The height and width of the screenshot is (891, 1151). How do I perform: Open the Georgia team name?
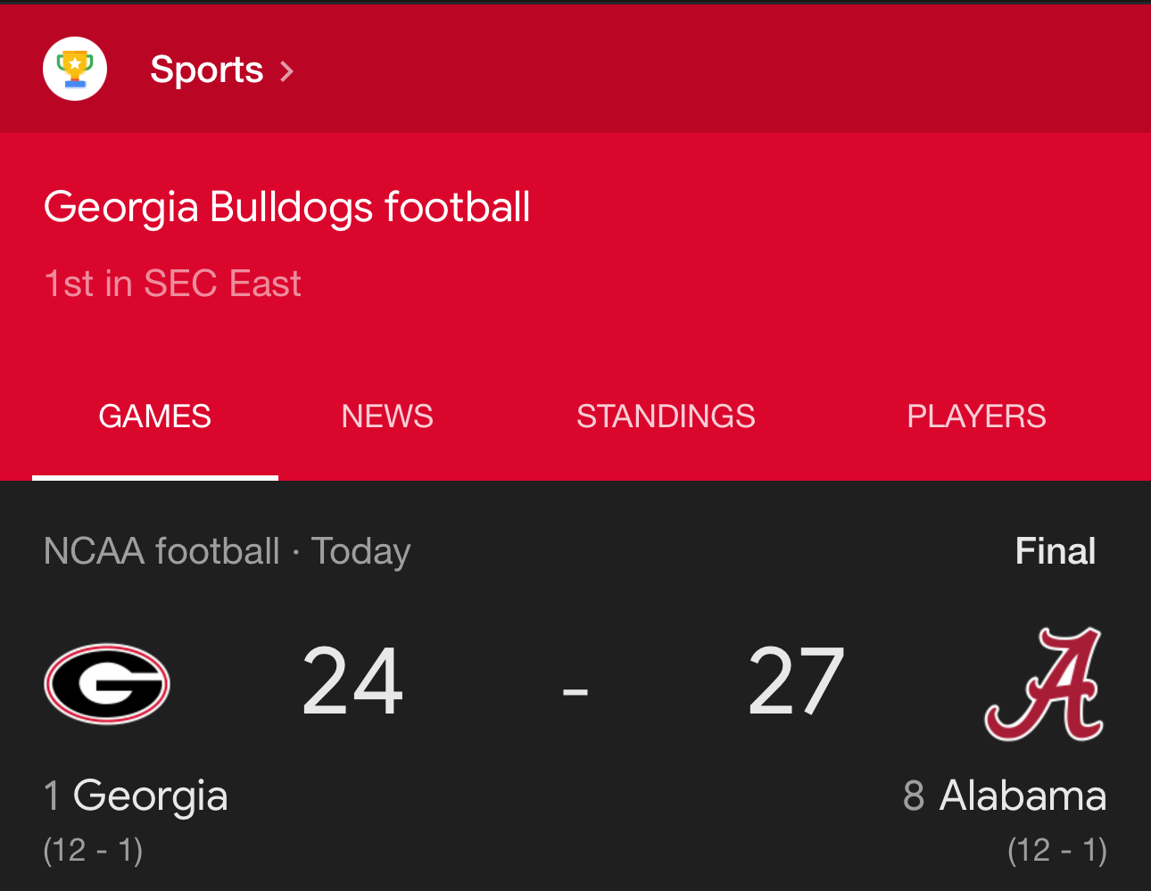[x=150, y=795]
